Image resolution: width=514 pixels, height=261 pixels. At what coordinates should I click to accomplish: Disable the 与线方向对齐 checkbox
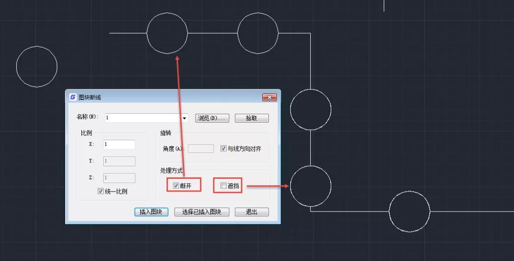224,148
